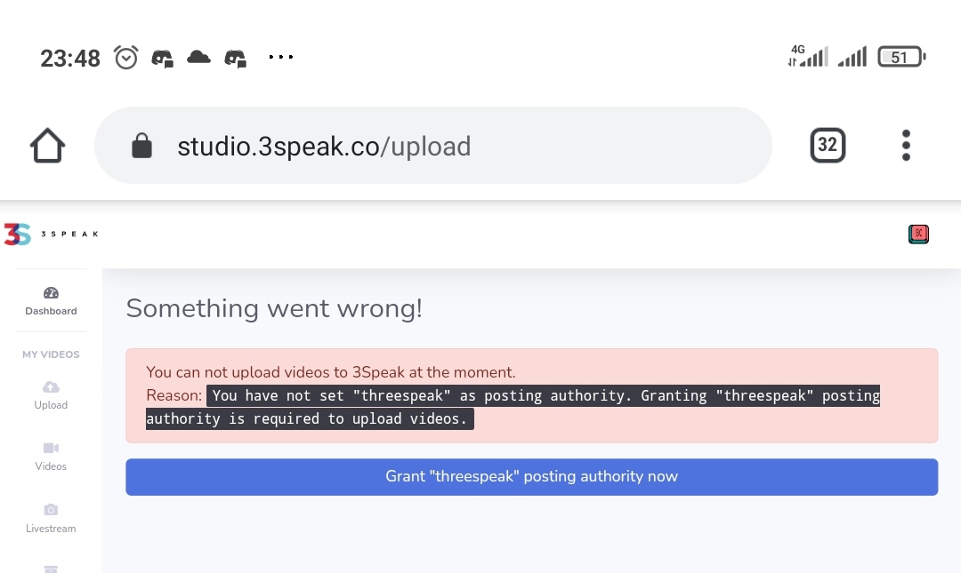Tap the padlock site security icon
This screenshot has height=573, width=961.
[x=141, y=146]
